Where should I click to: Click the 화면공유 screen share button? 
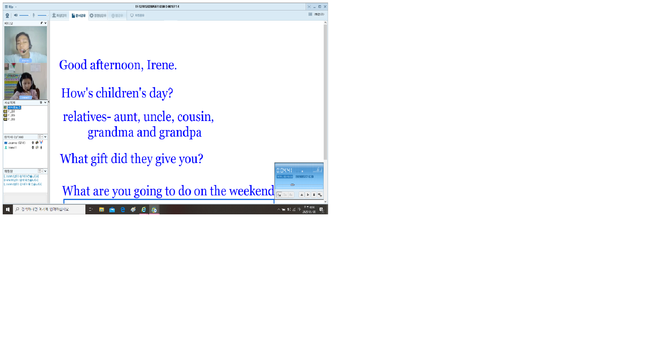(x=137, y=16)
